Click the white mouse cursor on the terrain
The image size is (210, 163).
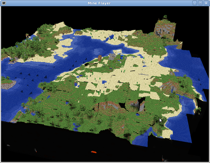coord(161,120)
